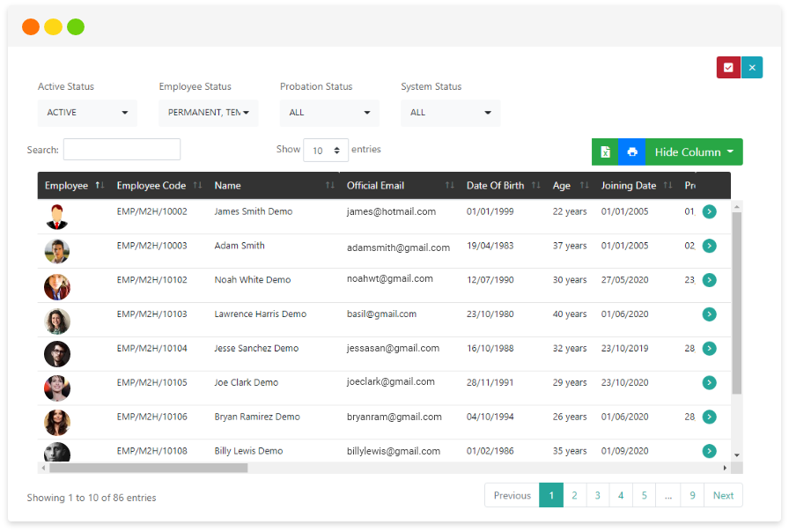Open the Probation Status dropdown
Image resolution: width=789 pixels, height=532 pixels.
coord(328,113)
